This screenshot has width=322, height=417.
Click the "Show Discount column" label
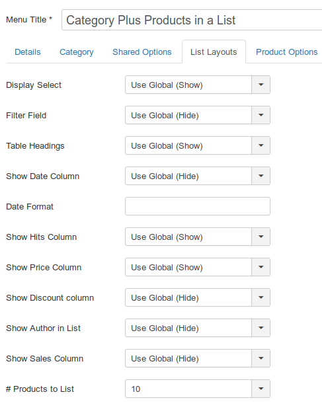(x=50, y=298)
